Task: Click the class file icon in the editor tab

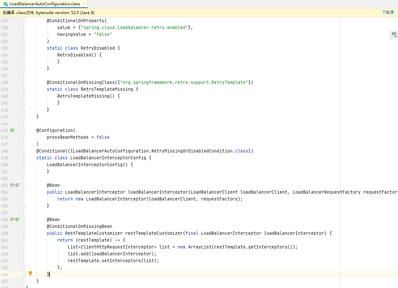Action: [6, 4]
